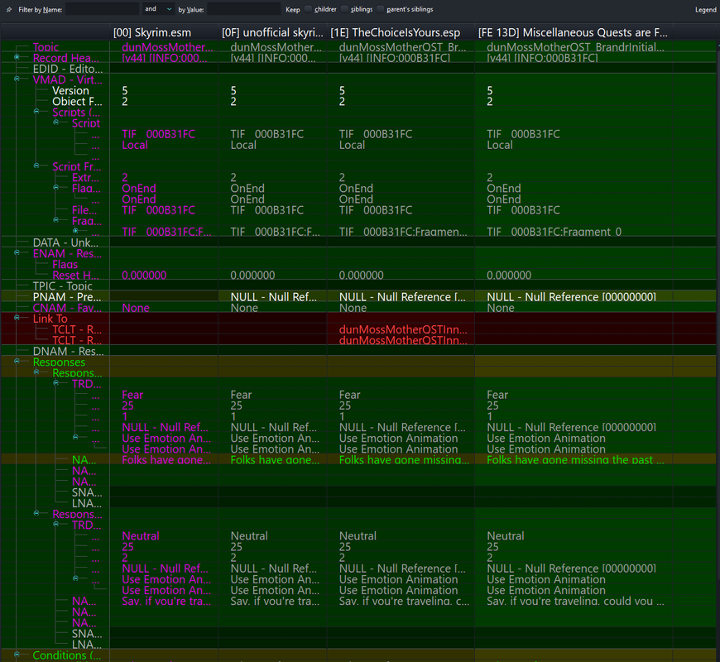Collapse the VMAD - Virtual Machine node

tap(17, 79)
